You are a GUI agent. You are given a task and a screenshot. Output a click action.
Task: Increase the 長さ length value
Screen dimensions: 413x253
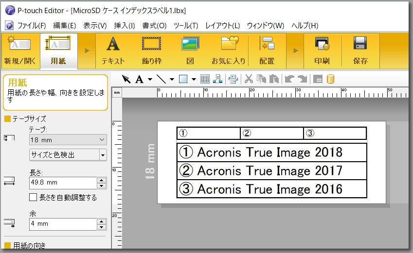point(101,180)
